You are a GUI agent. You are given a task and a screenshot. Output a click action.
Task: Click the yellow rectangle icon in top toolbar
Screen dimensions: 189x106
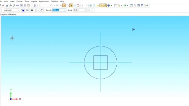(28, 6)
